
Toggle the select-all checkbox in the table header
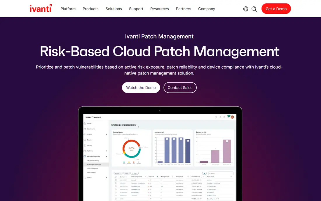click(116, 177)
